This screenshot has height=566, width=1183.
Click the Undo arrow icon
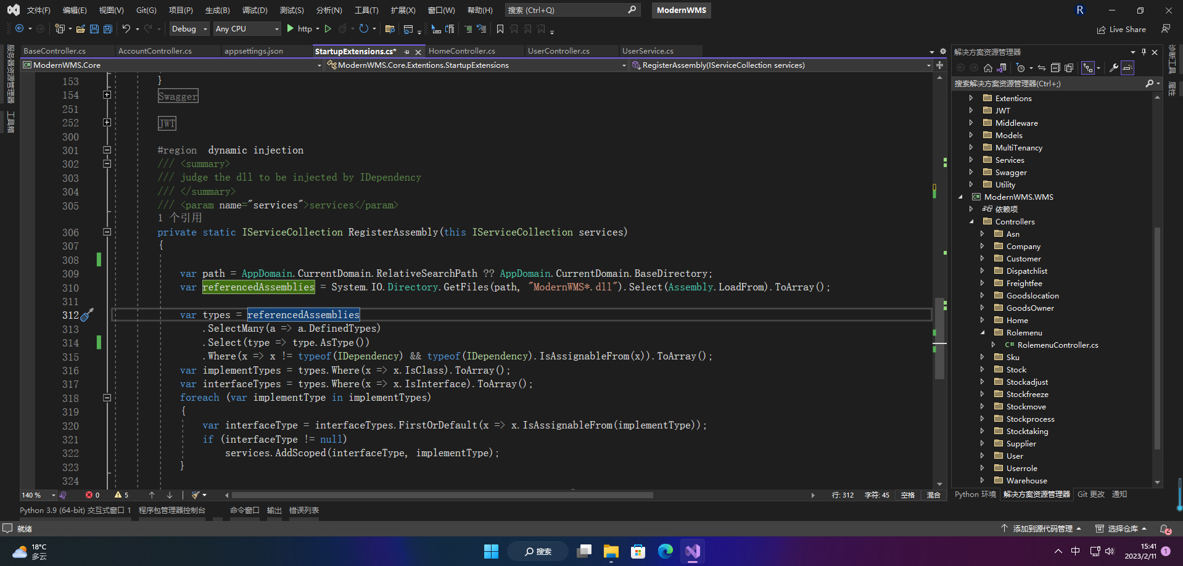[x=126, y=29]
